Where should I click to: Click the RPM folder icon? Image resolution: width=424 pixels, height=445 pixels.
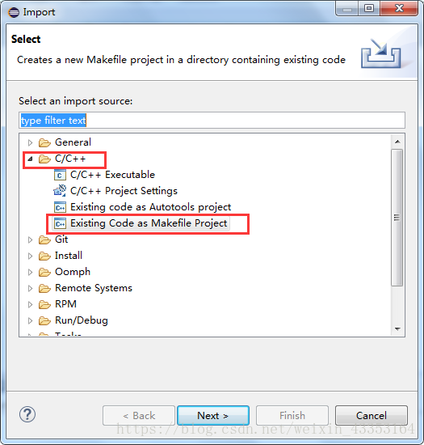[x=44, y=304]
